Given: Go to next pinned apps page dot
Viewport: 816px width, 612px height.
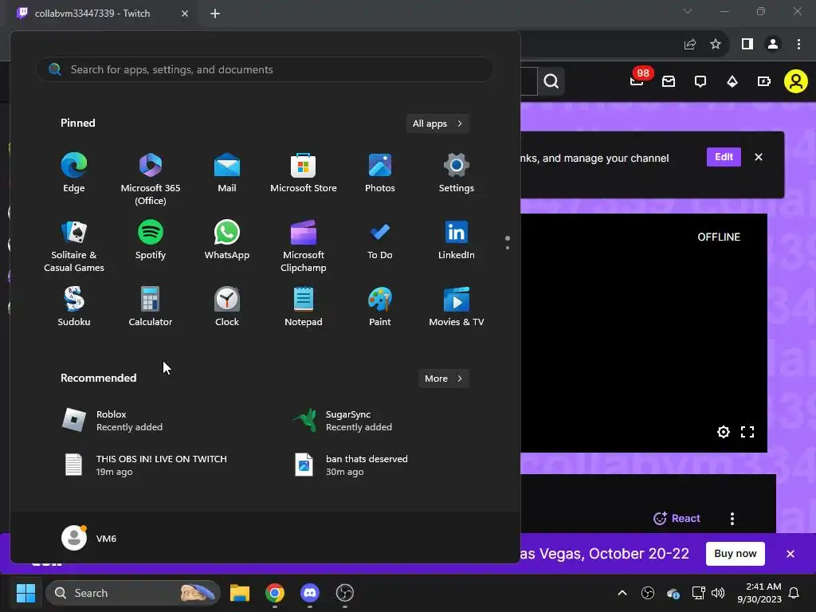Looking at the screenshot, I should pyautogui.click(x=508, y=248).
